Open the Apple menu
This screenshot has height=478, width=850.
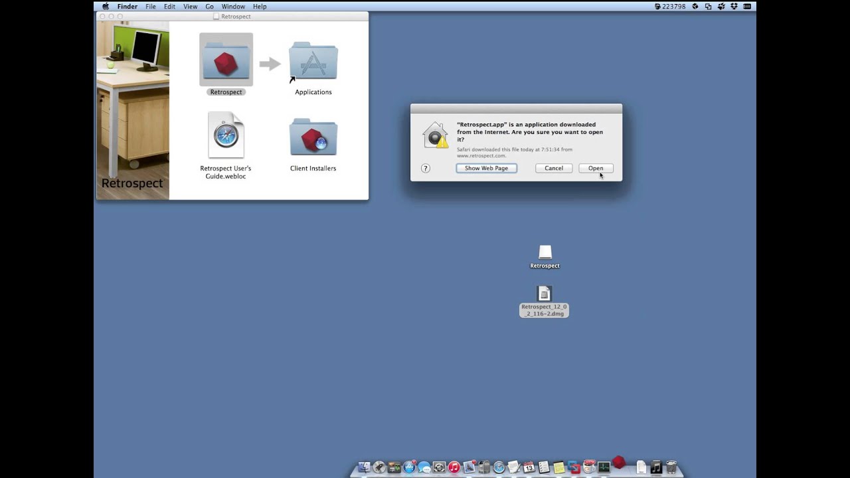tap(105, 6)
